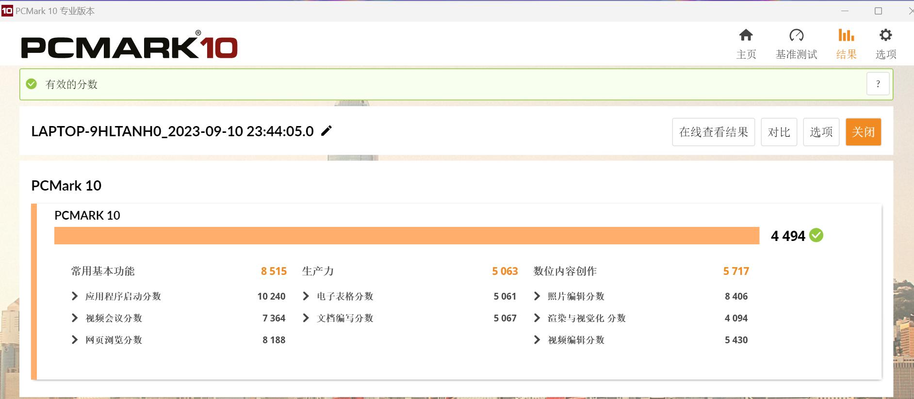Screen dimensions: 914x399
Task: Click the overall score 4 494
Action: 788,236
